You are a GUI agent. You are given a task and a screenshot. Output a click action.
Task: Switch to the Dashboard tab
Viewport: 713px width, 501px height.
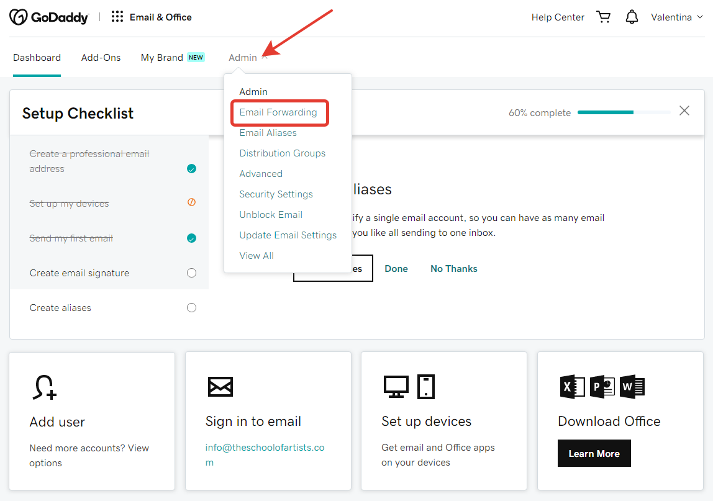click(37, 58)
